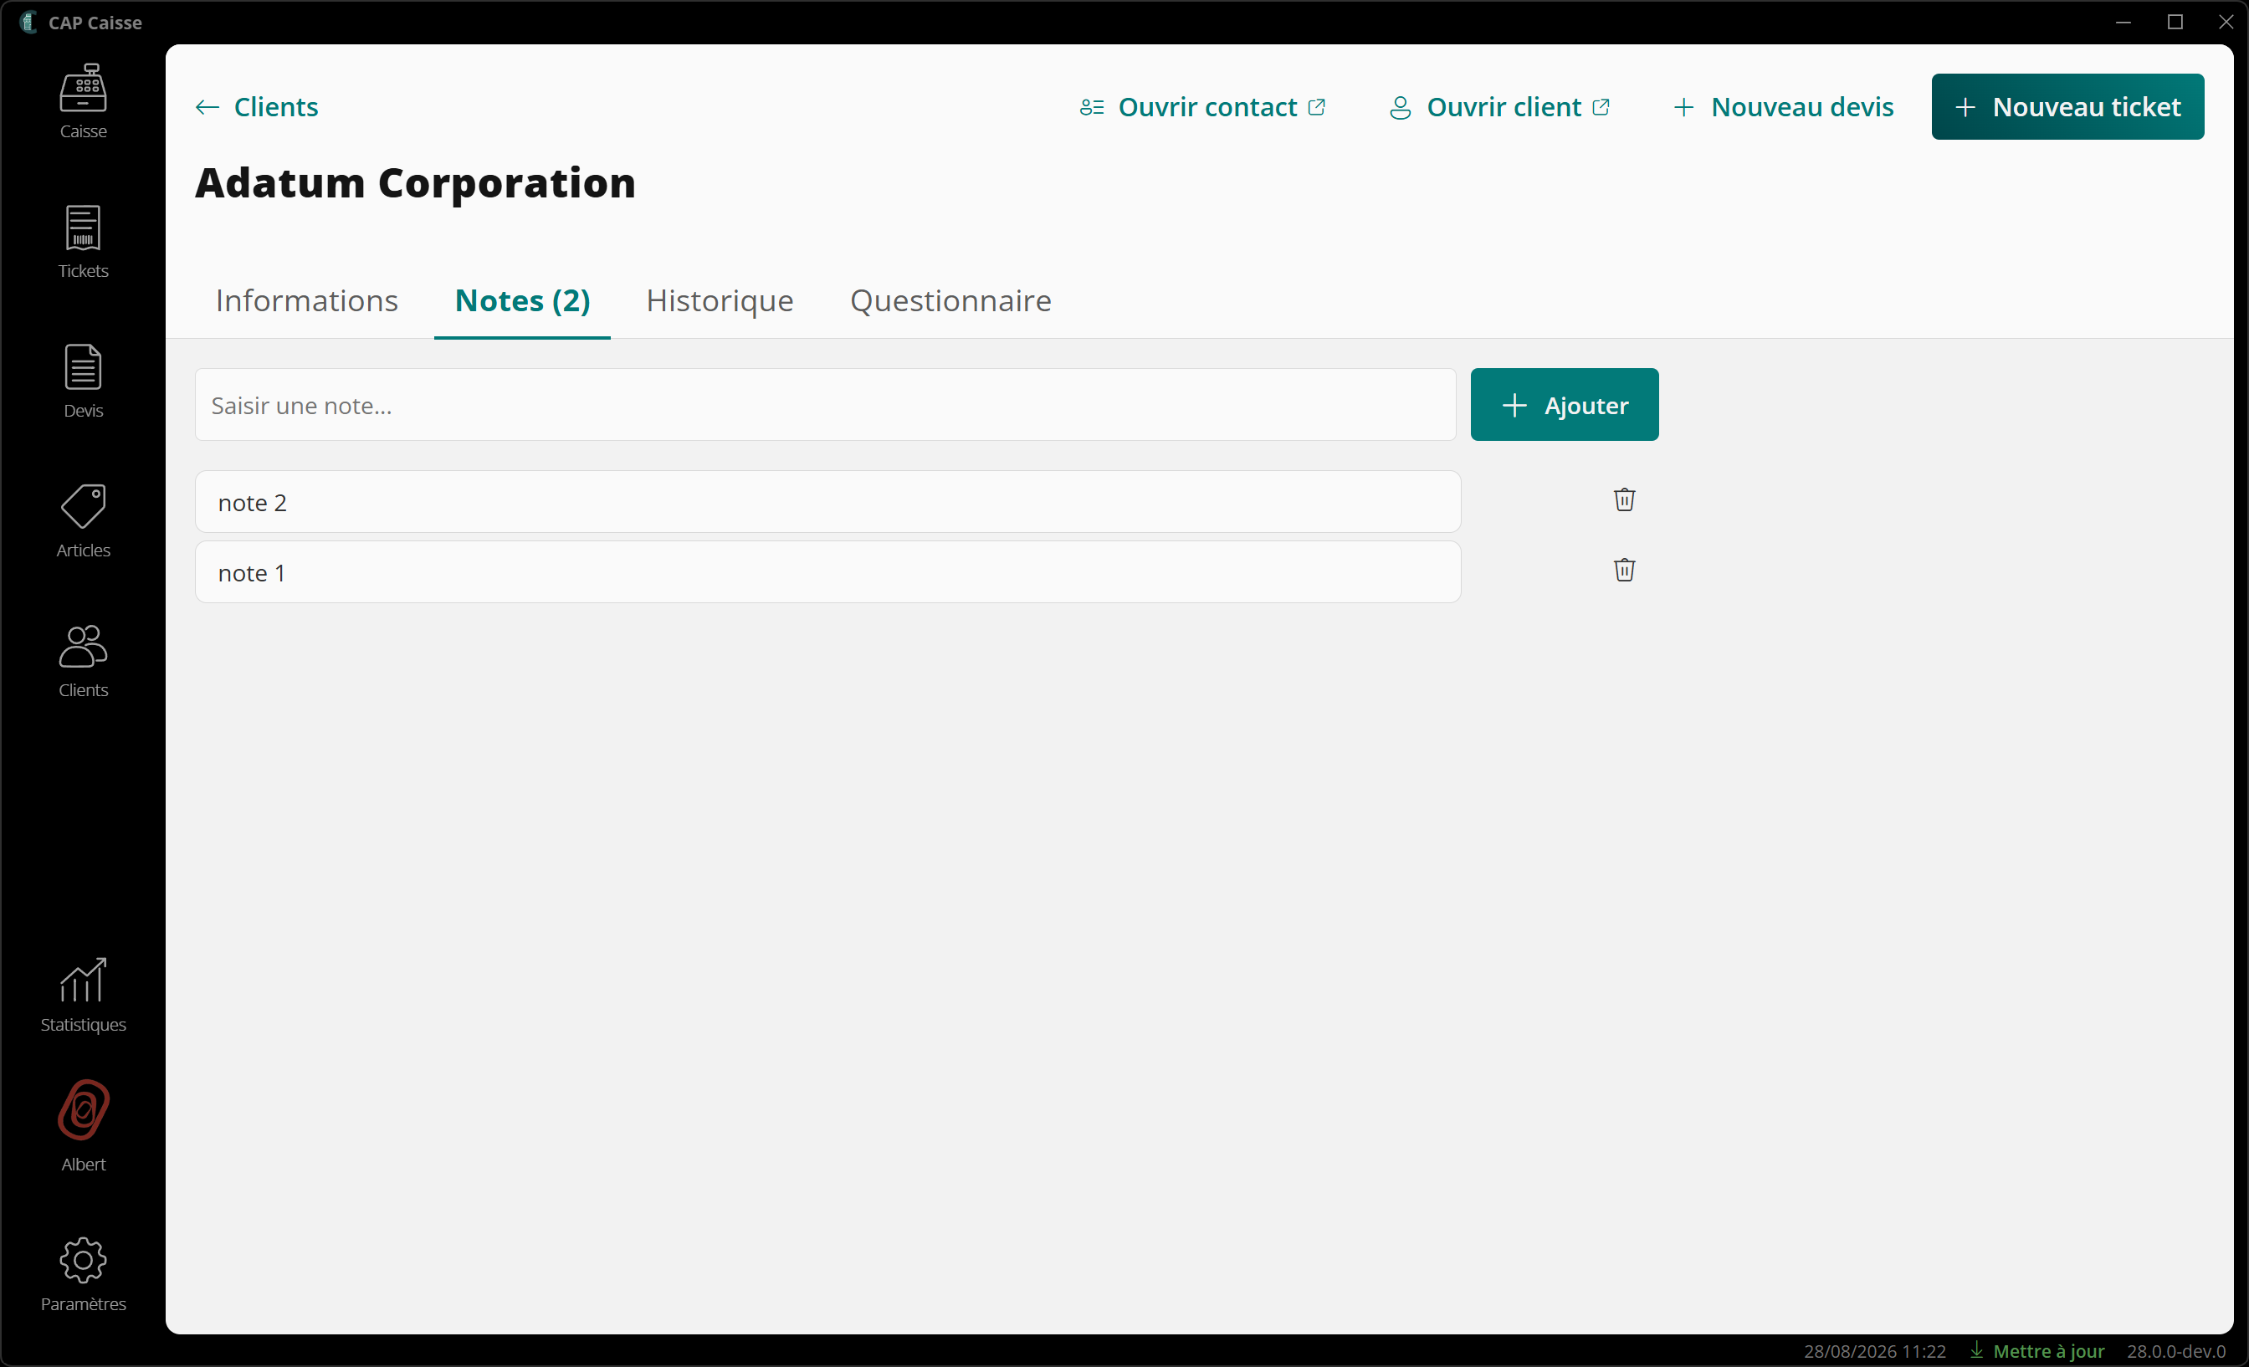Go to the Devis sidebar section
This screenshot has width=2249, height=1367.
pyautogui.click(x=83, y=381)
